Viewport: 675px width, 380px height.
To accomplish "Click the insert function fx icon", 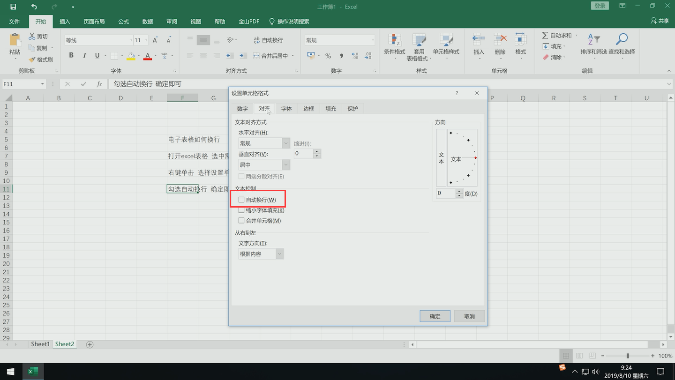I will (x=99, y=84).
